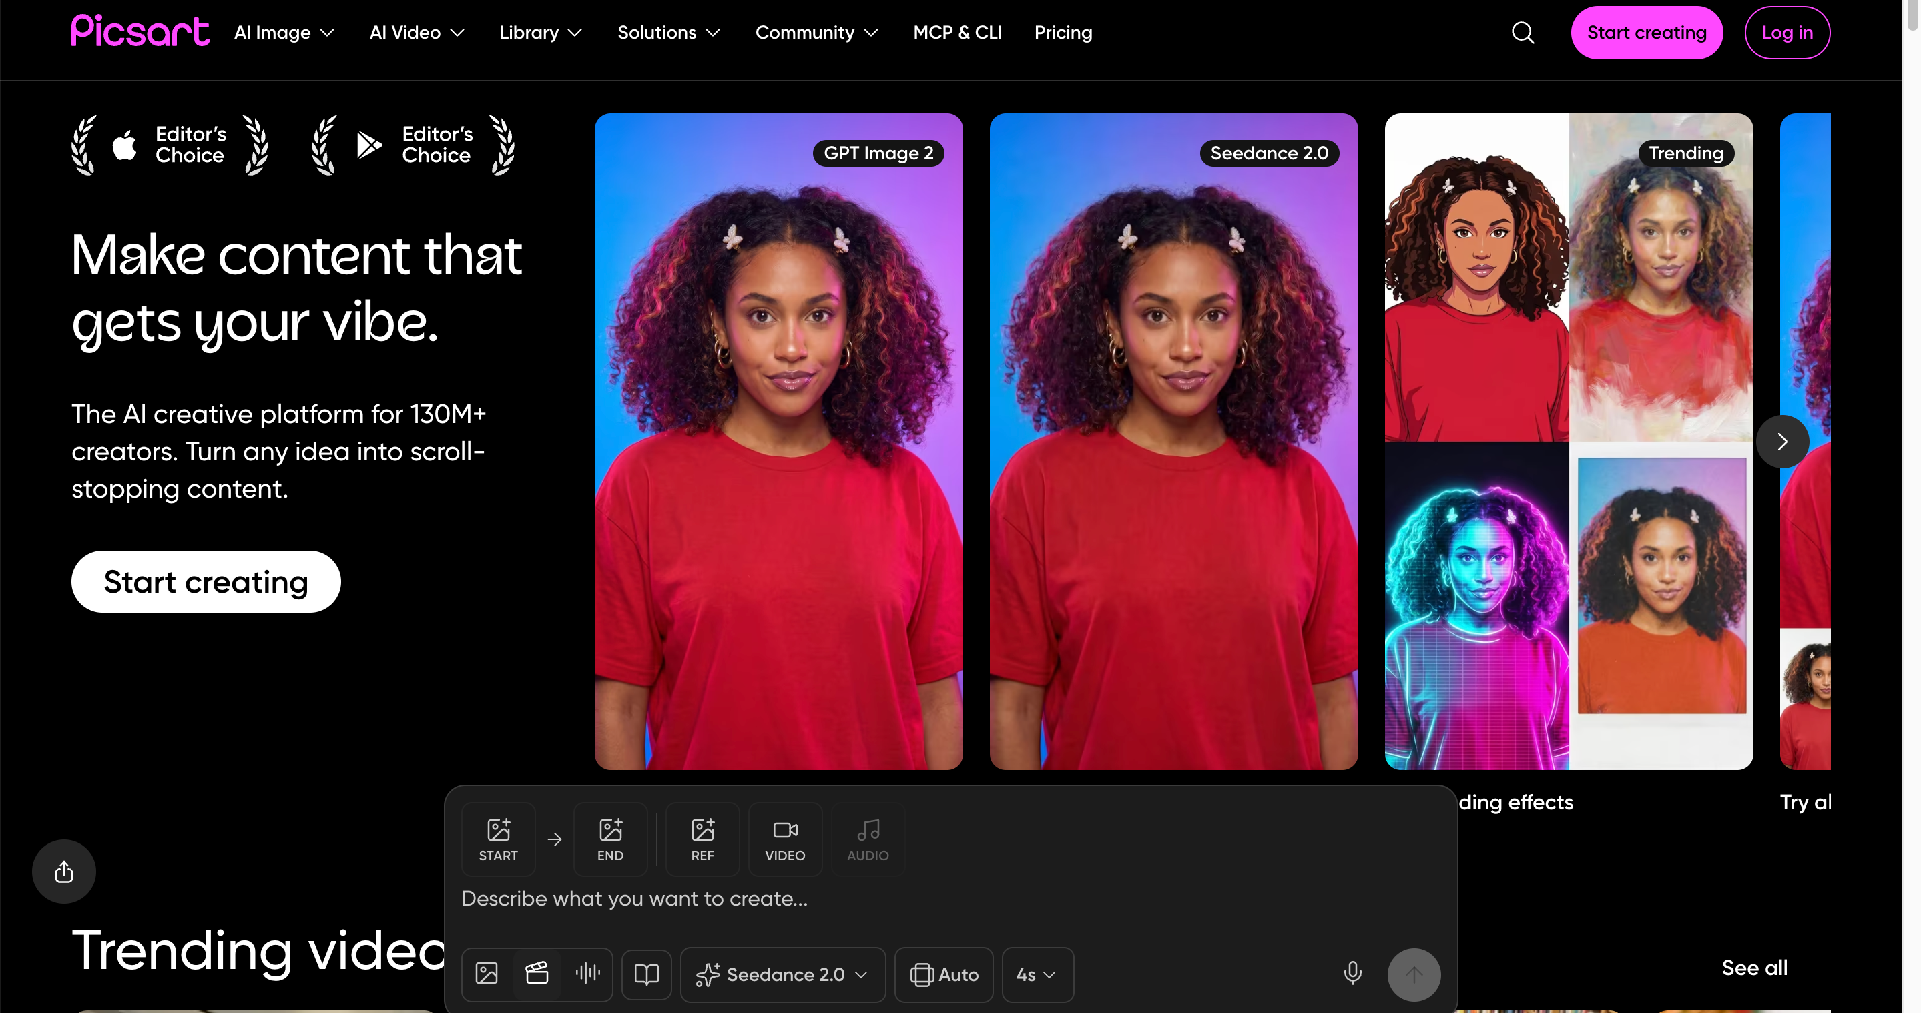Switch to video clapperboard mode icon
This screenshot has width=1921, height=1013.
point(537,974)
